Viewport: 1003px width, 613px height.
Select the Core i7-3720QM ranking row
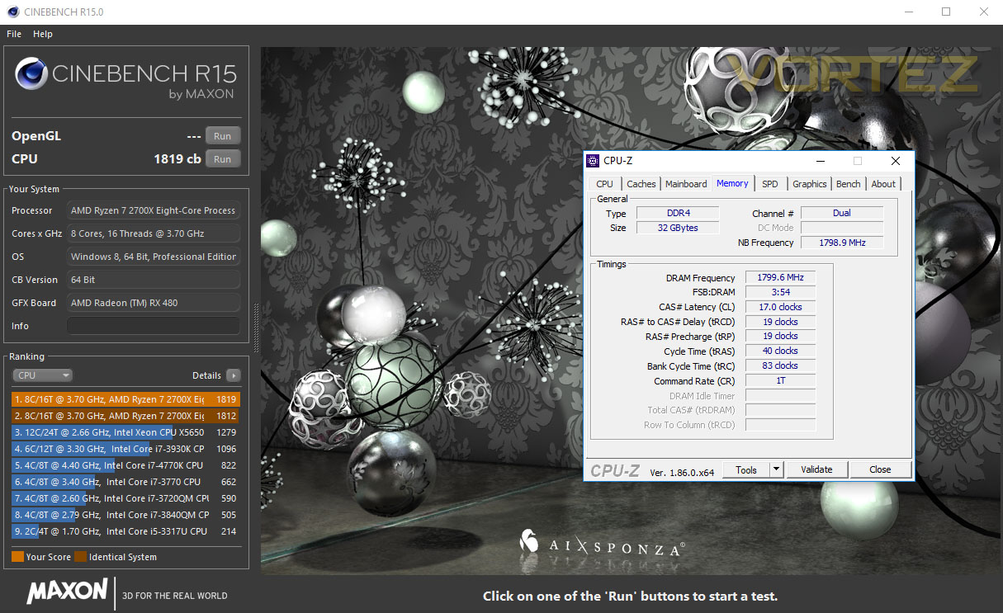click(125, 498)
